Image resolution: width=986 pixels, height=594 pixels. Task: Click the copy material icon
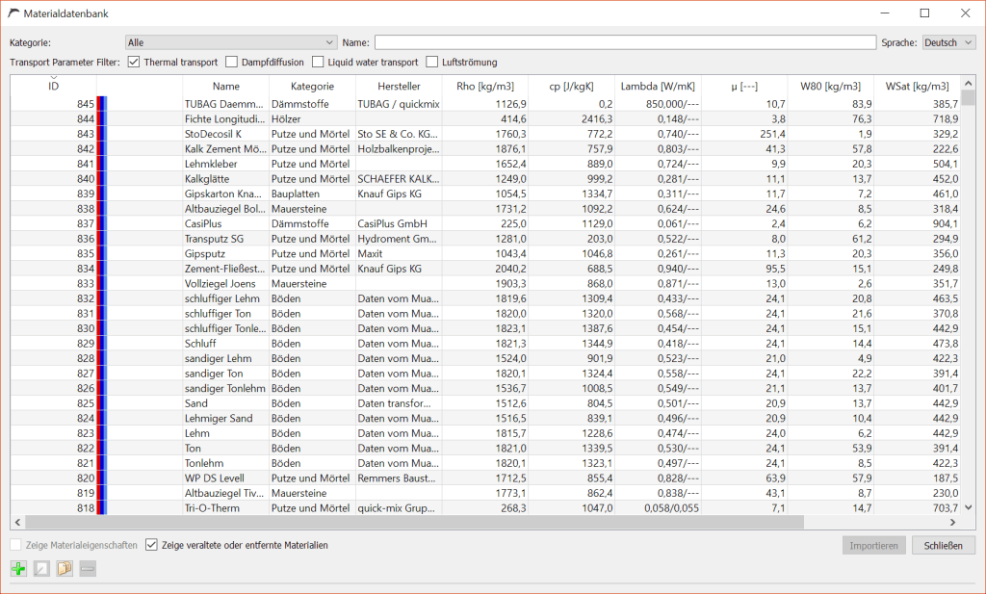coord(65,569)
